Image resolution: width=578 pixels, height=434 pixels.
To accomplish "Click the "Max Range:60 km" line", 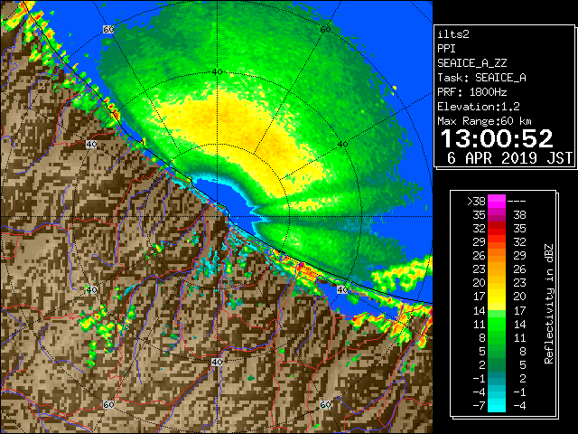I will click(x=484, y=121).
